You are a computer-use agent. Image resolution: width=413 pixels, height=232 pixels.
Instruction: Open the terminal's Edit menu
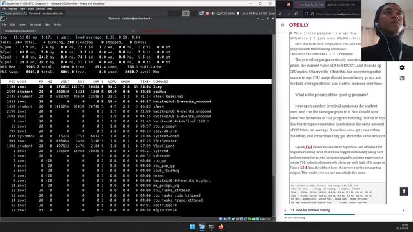(13, 24)
